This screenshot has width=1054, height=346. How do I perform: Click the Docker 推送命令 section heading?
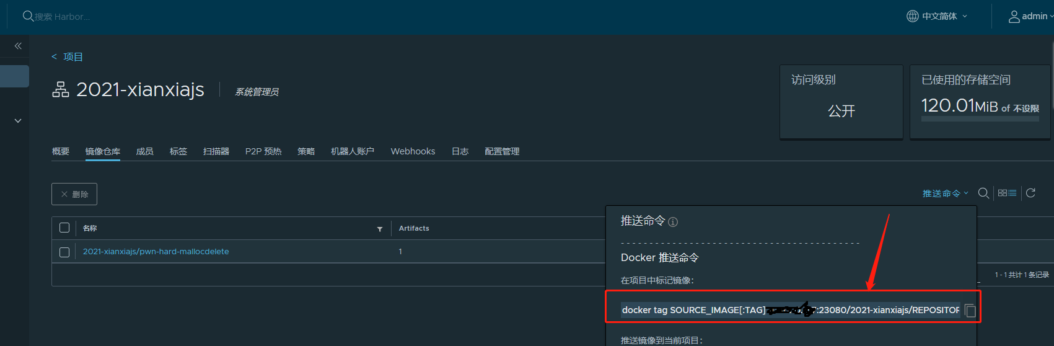660,257
